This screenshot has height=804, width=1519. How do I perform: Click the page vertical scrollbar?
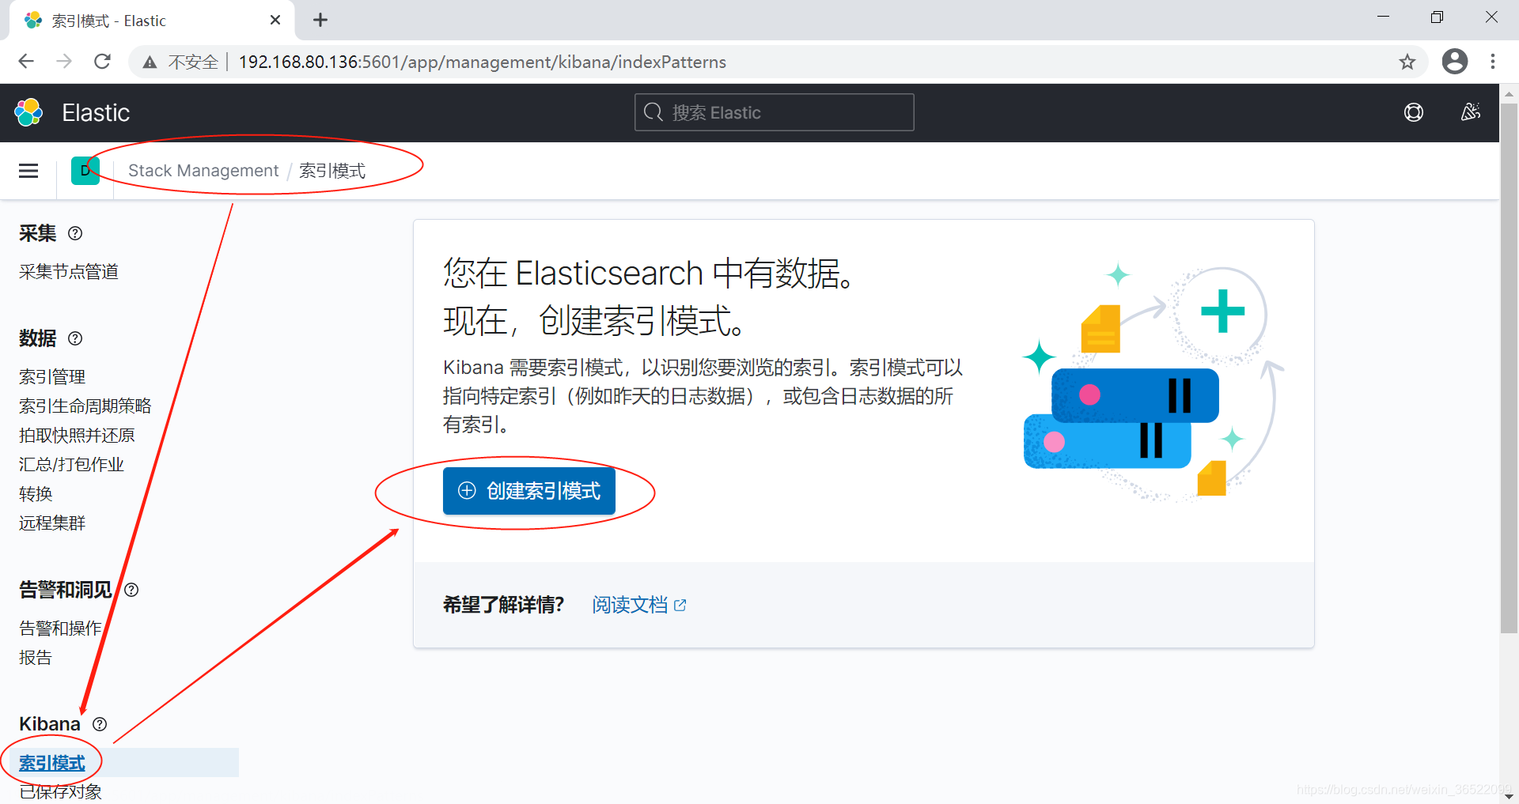[1509, 368]
